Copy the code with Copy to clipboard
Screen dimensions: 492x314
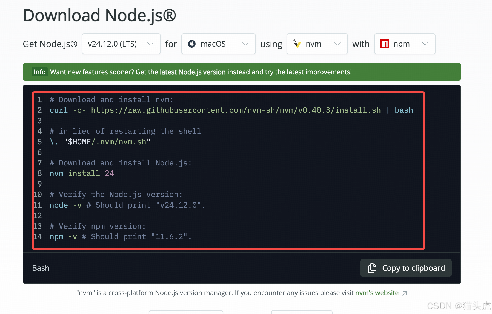[406, 268]
